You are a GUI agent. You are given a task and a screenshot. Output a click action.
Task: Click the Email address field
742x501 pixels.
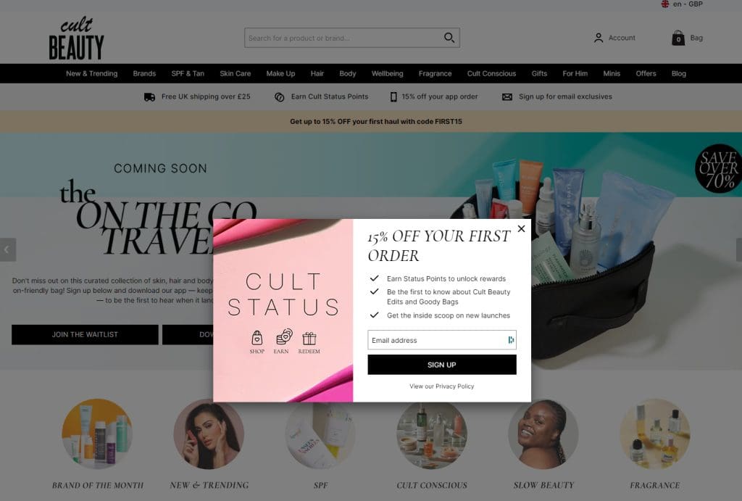(441, 340)
